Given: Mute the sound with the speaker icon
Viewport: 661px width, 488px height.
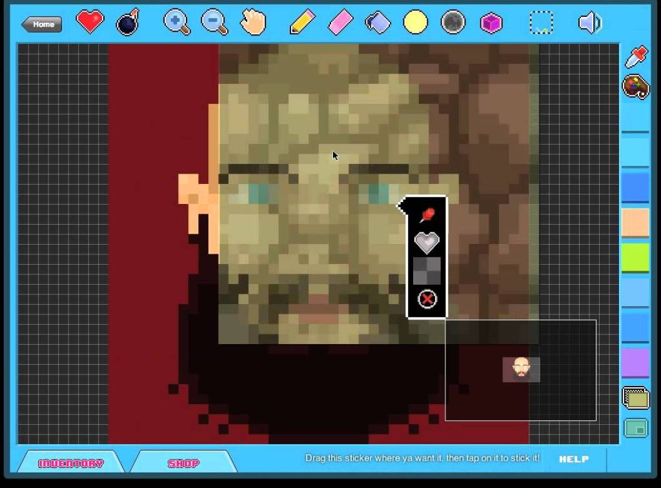Looking at the screenshot, I should (589, 21).
